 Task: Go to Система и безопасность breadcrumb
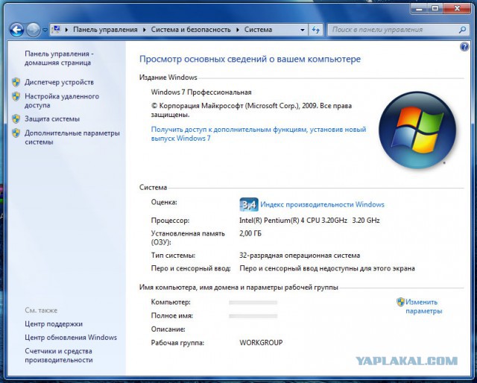coord(191,30)
